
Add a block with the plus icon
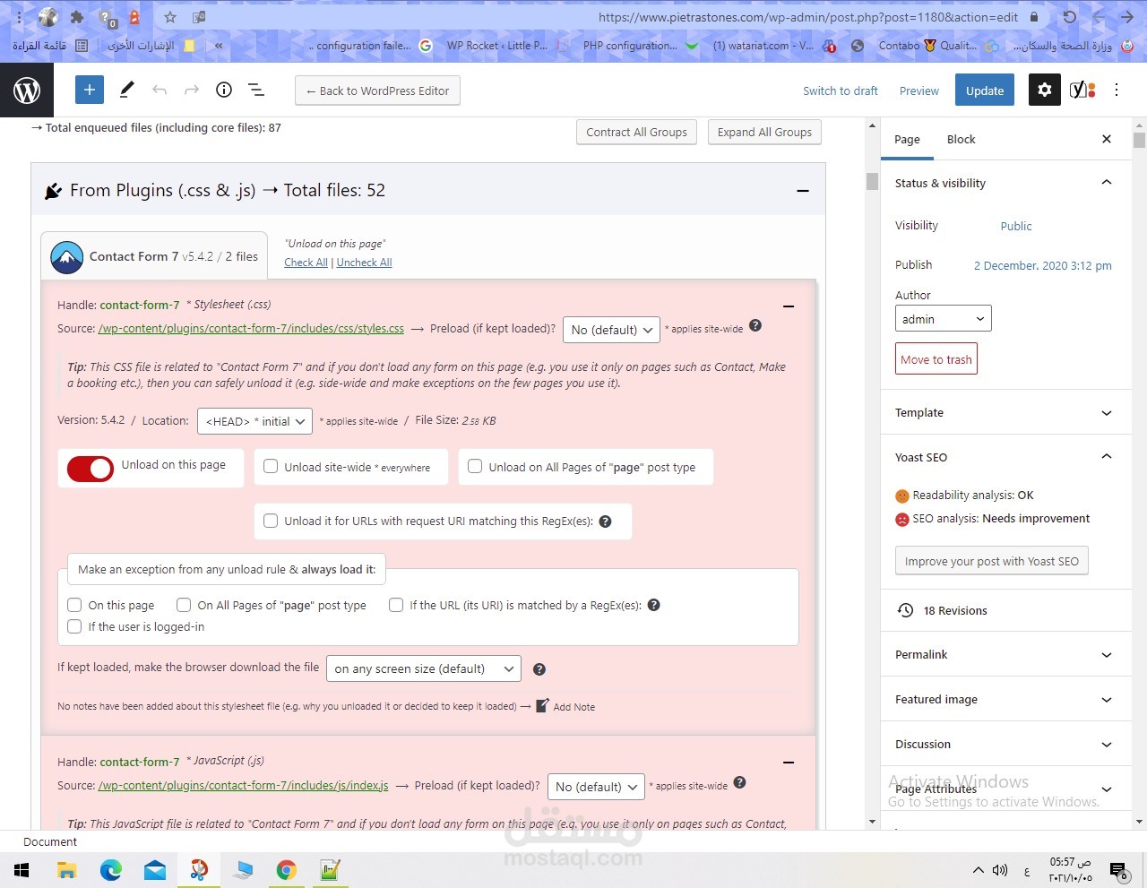coord(89,90)
